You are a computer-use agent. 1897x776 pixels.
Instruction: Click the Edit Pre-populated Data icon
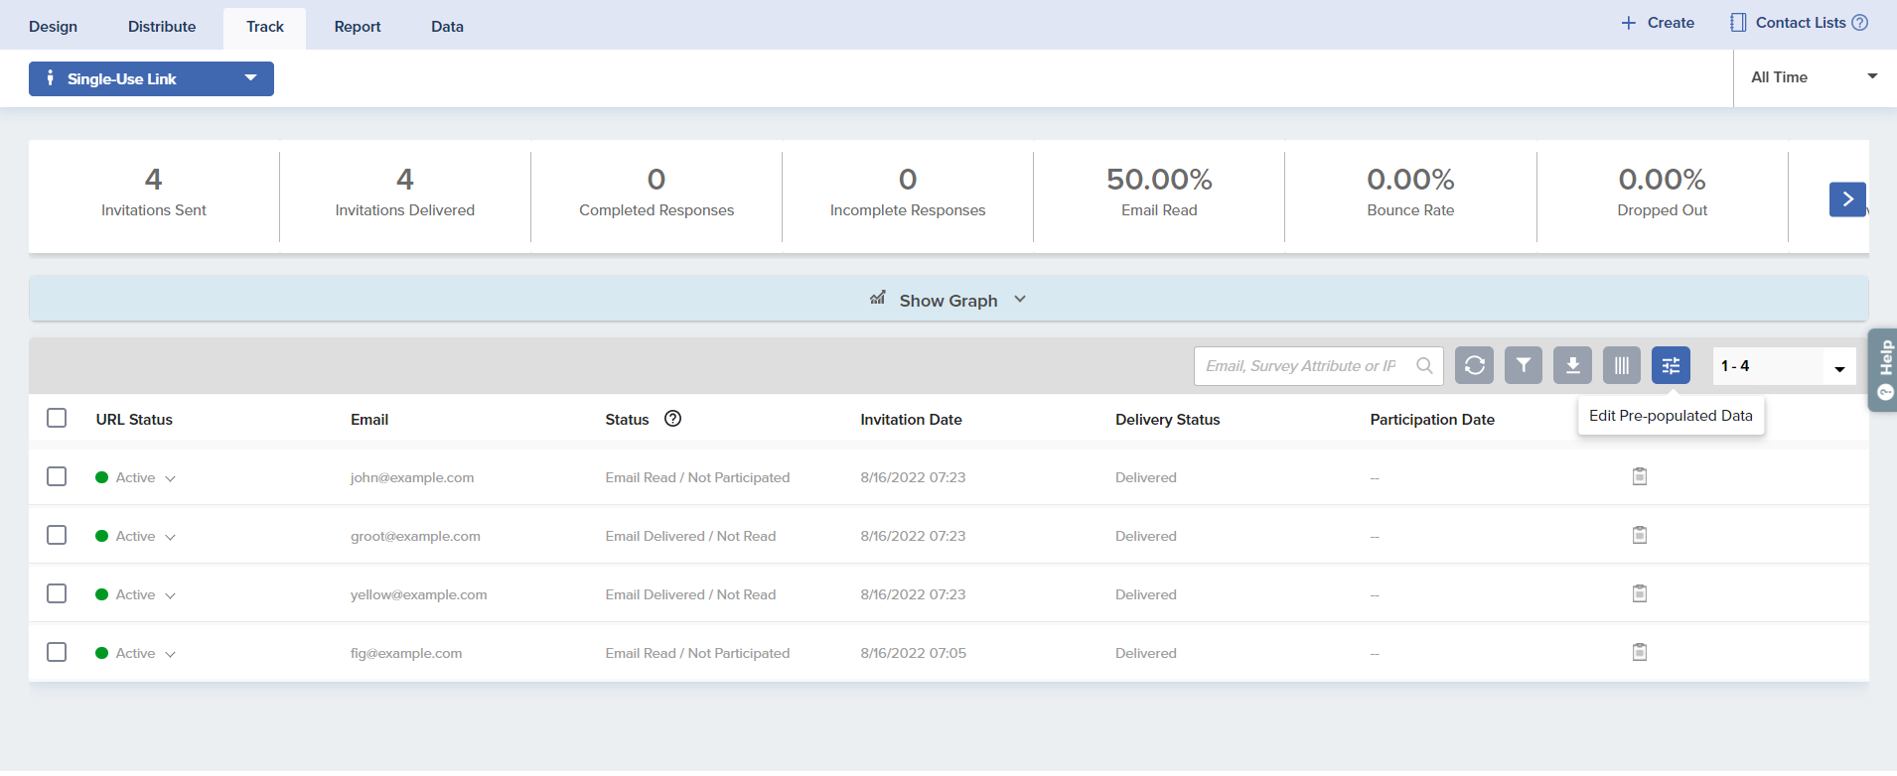[1671, 365]
